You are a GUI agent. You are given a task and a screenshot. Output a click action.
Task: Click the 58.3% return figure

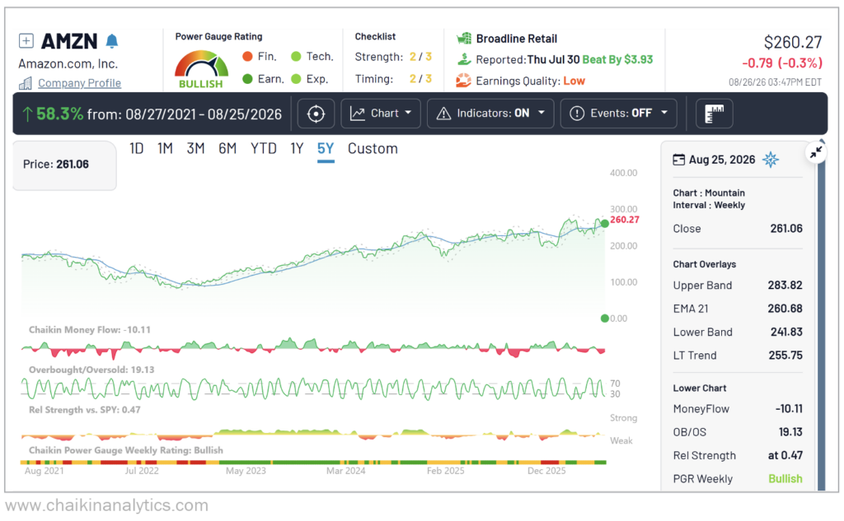click(x=59, y=114)
